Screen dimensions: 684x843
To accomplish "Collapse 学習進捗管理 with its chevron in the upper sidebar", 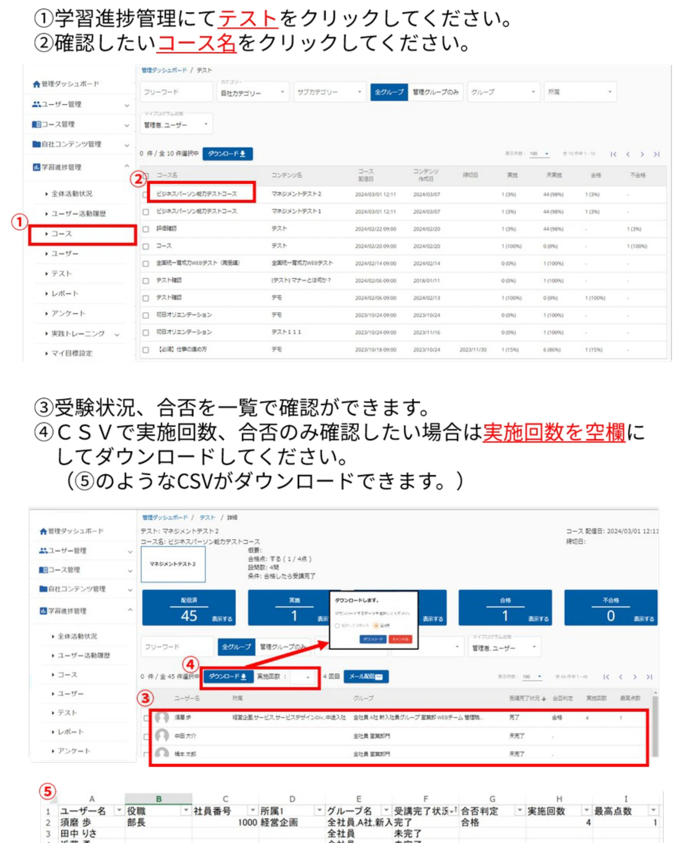I will click(x=127, y=166).
